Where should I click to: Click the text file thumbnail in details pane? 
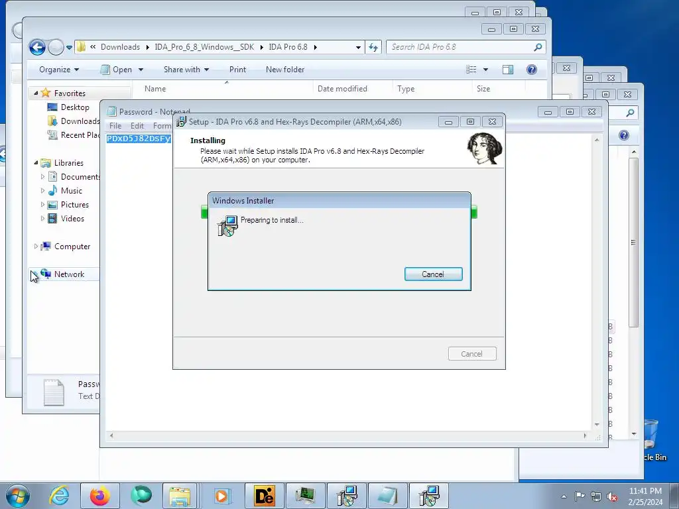(x=54, y=392)
